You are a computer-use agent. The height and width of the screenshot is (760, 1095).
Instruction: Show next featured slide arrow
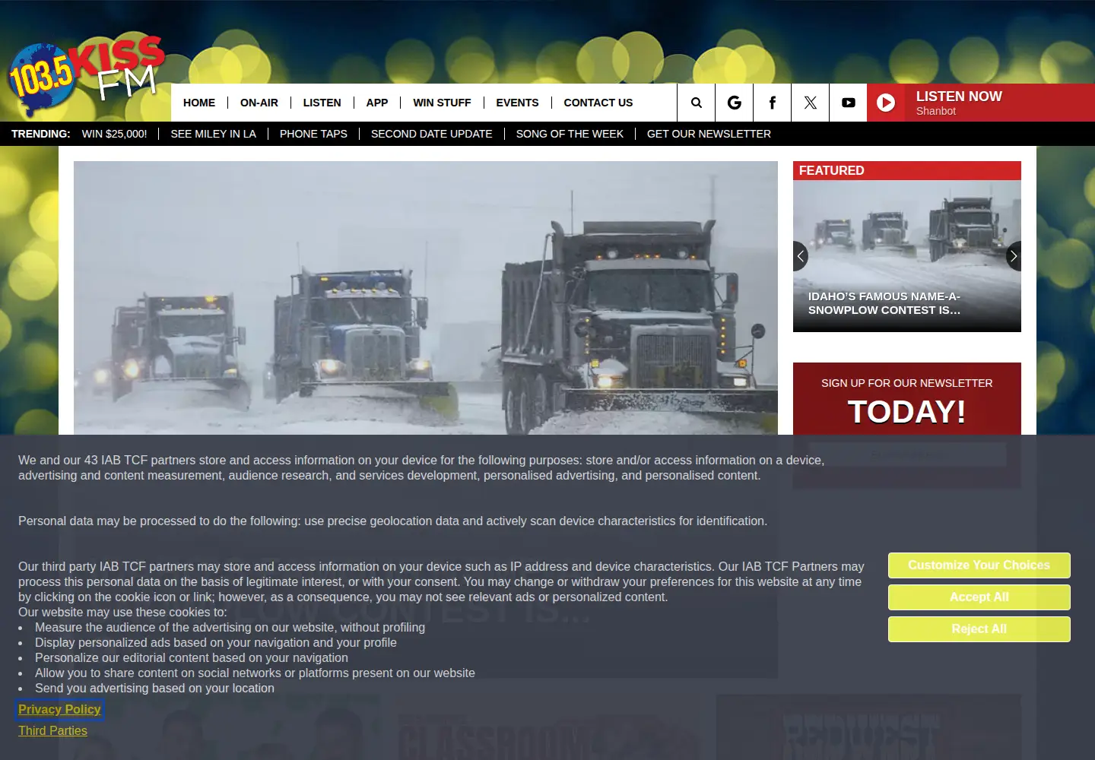click(x=1014, y=256)
